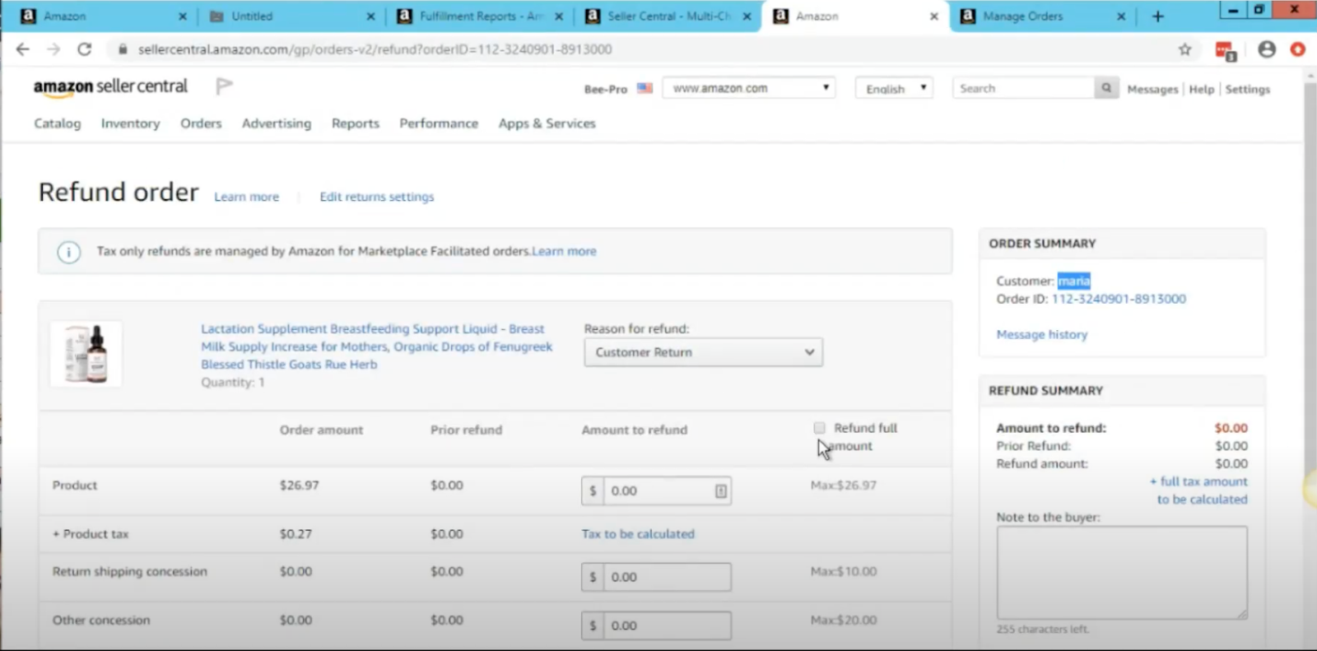
Task: Click the flag icon beside seller central logo
Action: click(224, 86)
